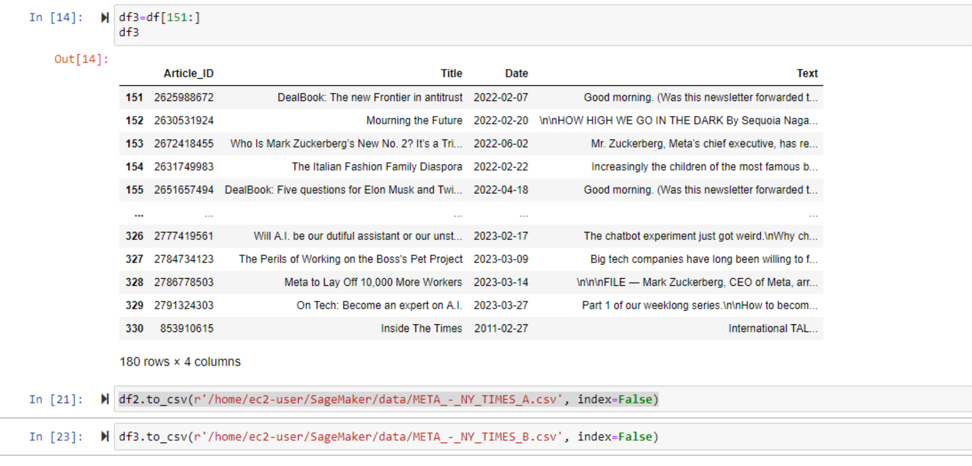972x466 pixels.
Task: Click the Article_ID column header
Action: click(188, 74)
